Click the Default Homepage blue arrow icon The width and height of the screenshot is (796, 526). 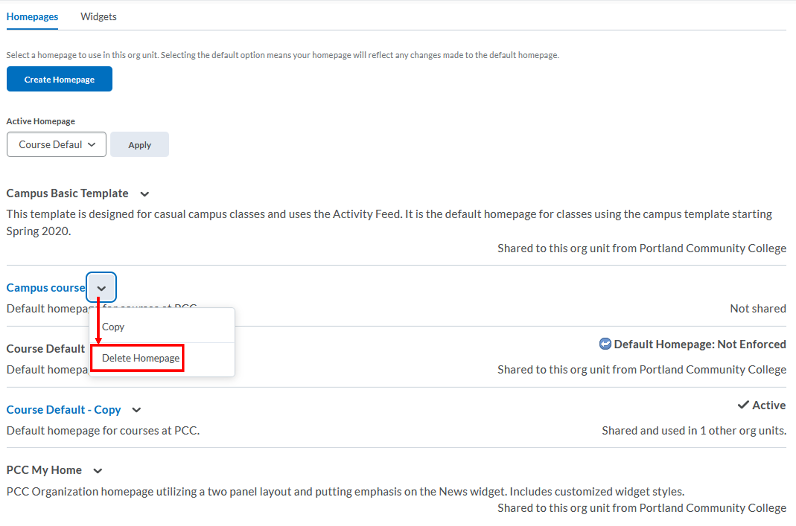605,344
